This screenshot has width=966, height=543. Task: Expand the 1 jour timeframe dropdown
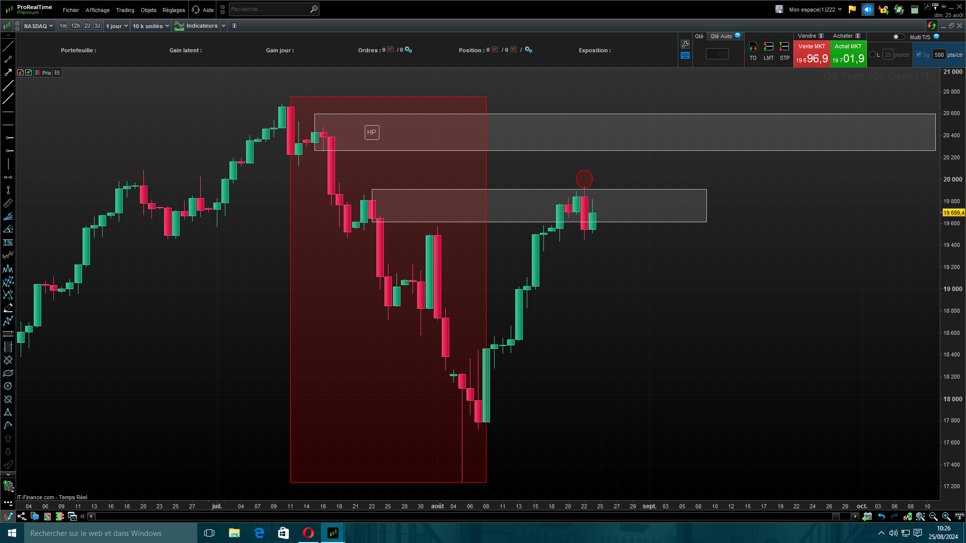coord(117,26)
